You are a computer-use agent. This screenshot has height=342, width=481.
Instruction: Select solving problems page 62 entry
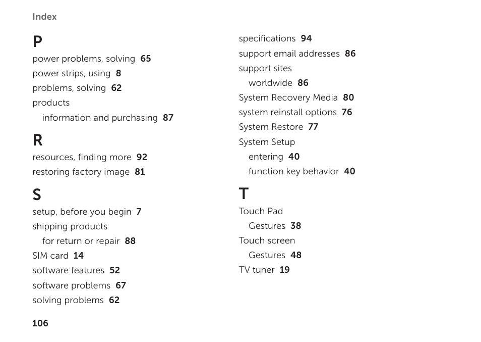[76, 300]
